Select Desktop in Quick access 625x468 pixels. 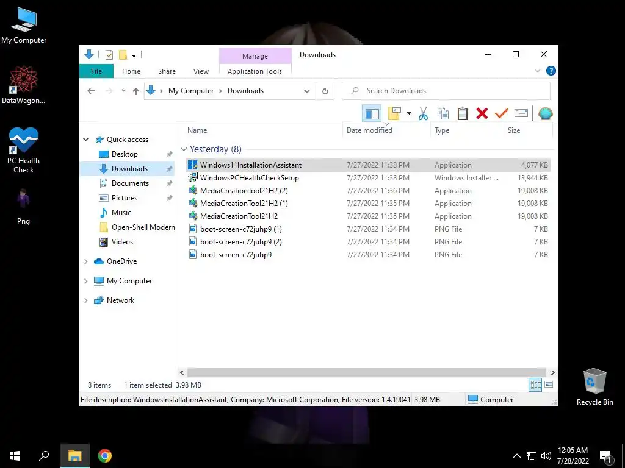(x=125, y=154)
